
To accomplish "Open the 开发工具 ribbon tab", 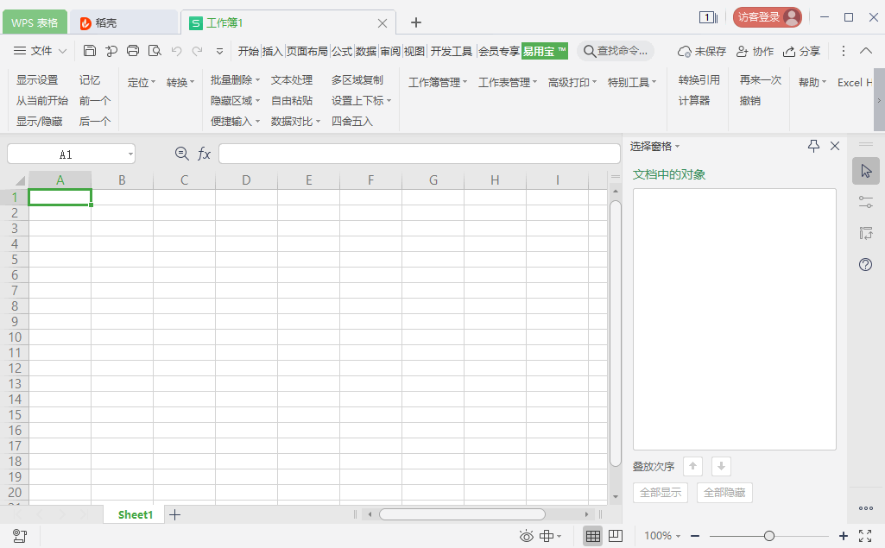I will pyautogui.click(x=451, y=51).
